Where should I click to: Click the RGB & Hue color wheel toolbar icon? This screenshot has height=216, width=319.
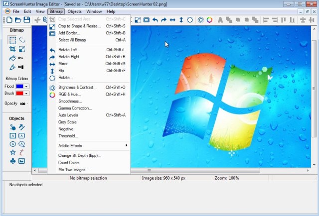[x=209, y=20]
